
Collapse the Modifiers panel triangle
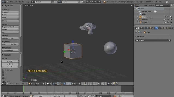(x=136, y=37)
